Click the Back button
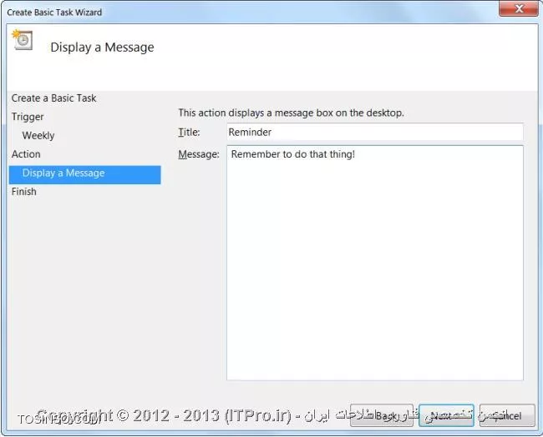The height and width of the screenshot is (437, 543). point(382,415)
